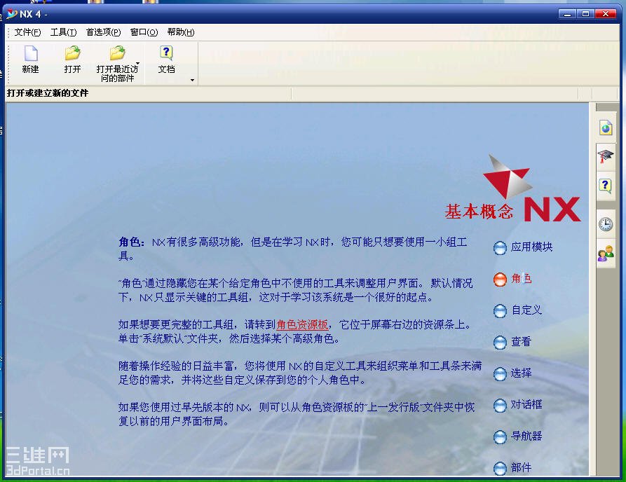Open the 帮助(H) menu

click(181, 32)
